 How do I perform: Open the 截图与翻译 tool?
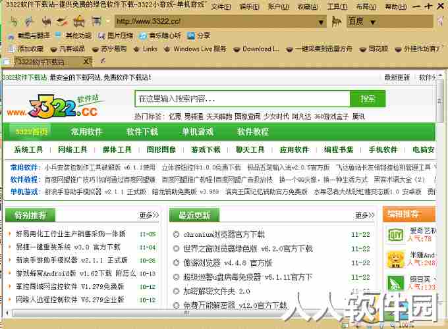point(29,36)
